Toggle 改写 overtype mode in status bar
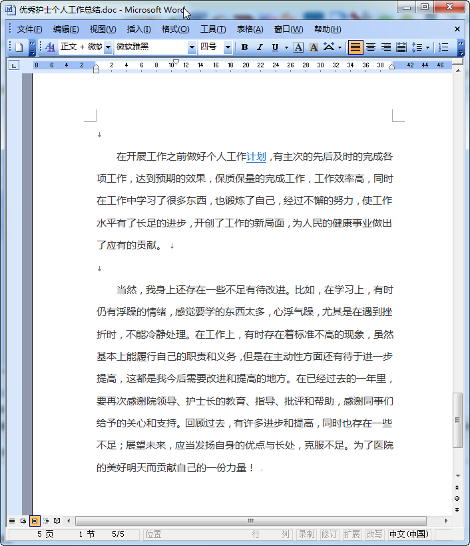Image resolution: width=470 pixels, height=546 pixels. tap(374, 534)
